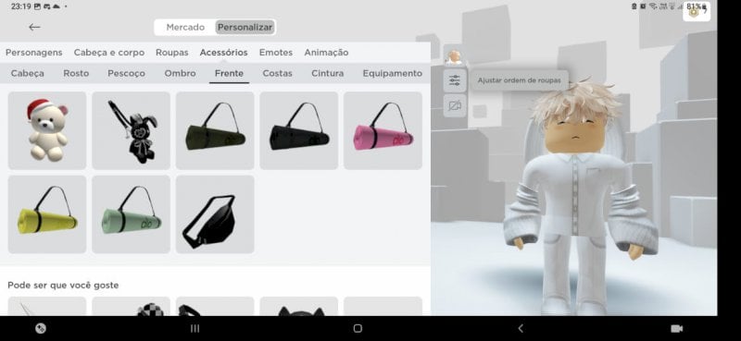The image size is (741, 341).
Task: Choose the Rosto subcategory
Action: [x=76, y=74]
